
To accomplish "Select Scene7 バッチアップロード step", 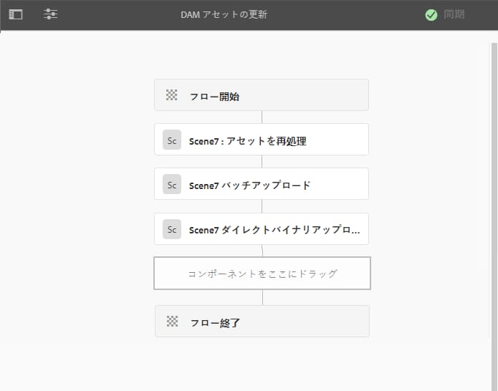I will [x=262, y=184].
